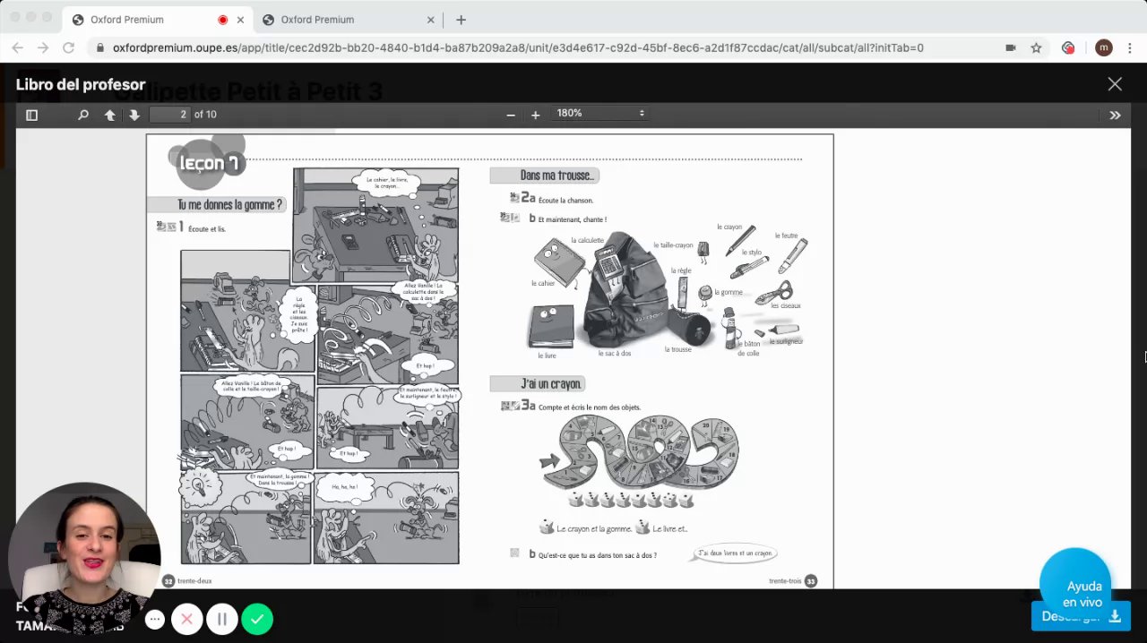Image resolution: width=1147 pixels, height=643 pixels.
Task: Click the backpack illustration
Action: pyautogui.click(x=625, y=290)
